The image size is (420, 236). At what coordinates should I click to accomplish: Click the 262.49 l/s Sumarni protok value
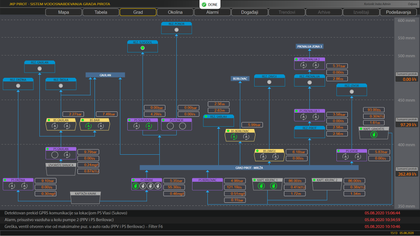tap(407, 174)
